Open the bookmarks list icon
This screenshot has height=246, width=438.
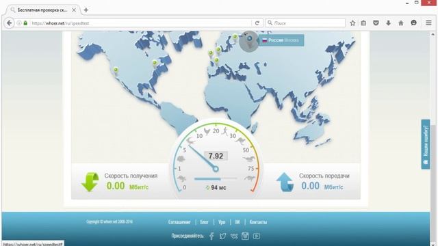363,23
